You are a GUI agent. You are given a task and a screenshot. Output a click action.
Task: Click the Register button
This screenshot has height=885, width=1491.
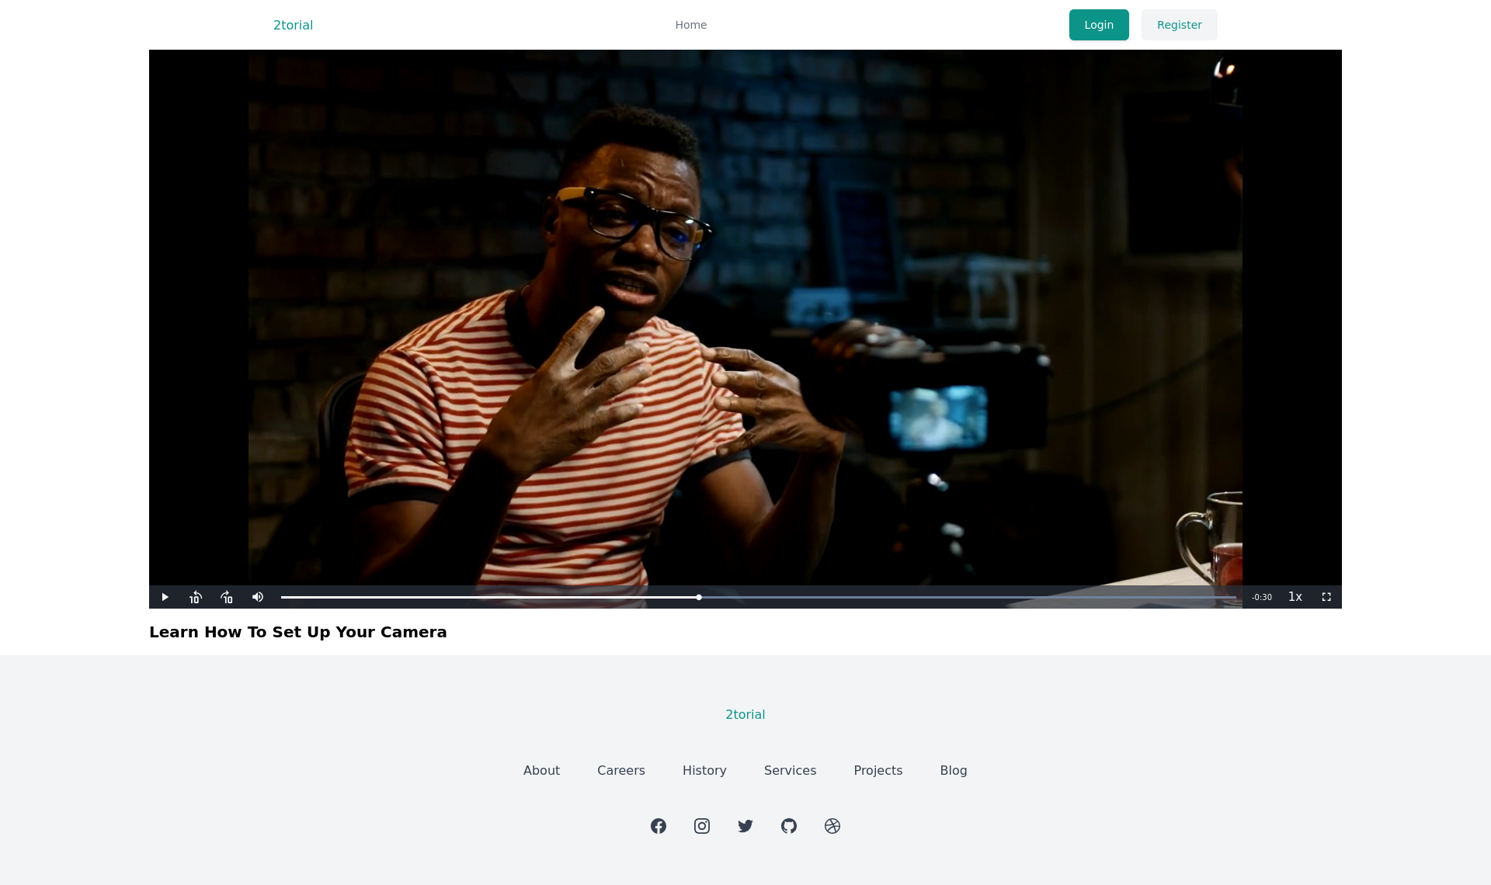(1180, 25)
